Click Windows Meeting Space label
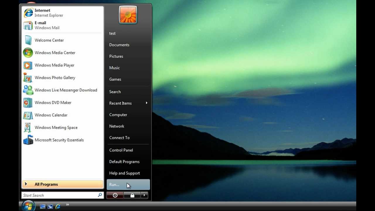This screenshot has width=375, height=211. (56, 127)
